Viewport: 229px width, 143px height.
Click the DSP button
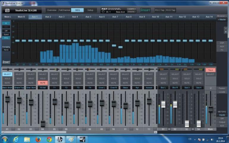(222, 43)
